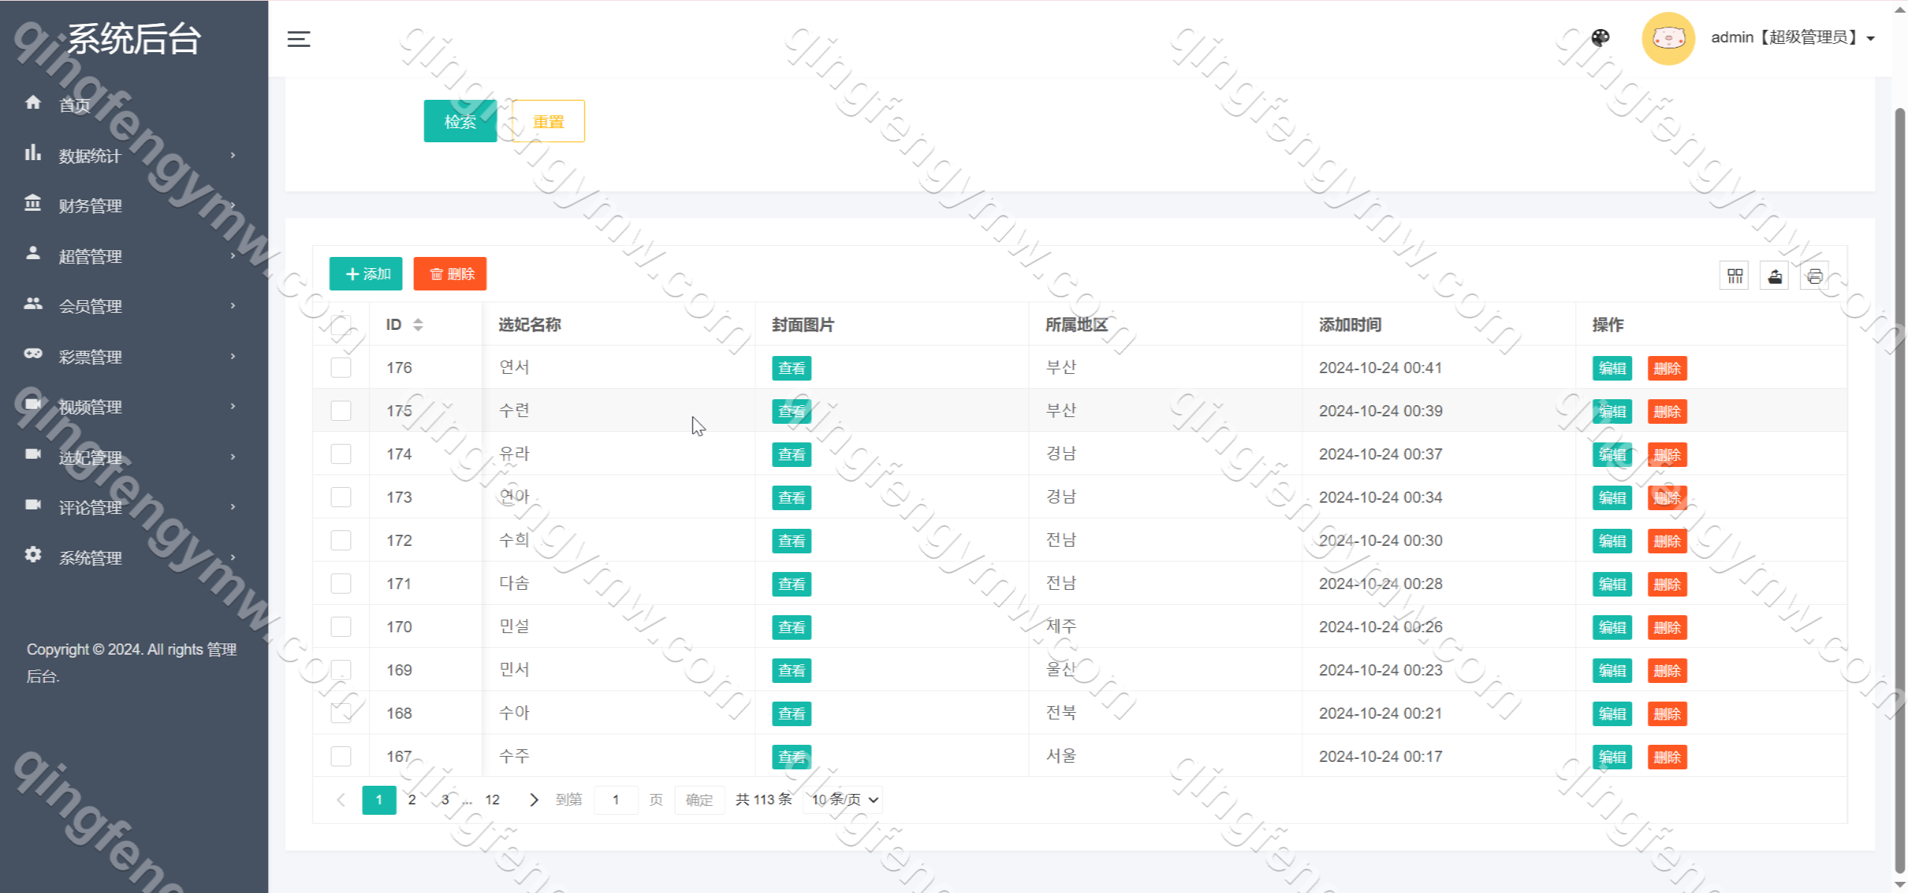Click 查看 cover image for row 176
The image size is (1908, 893).
pos(792,368)
